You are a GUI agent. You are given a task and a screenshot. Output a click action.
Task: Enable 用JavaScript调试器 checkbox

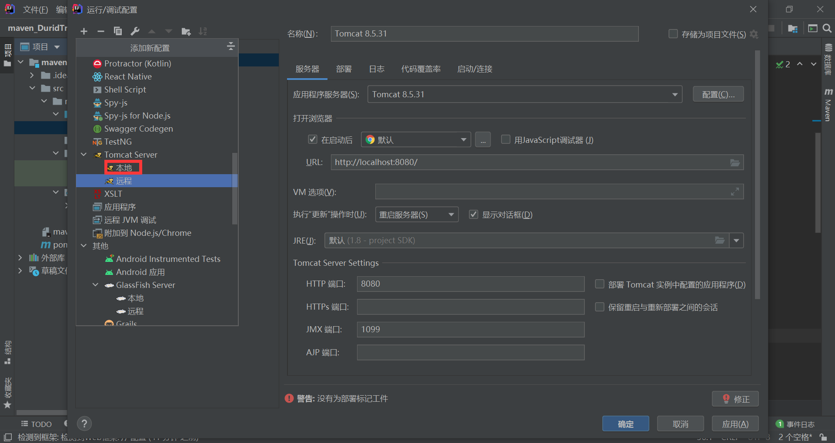pos(505,139)
